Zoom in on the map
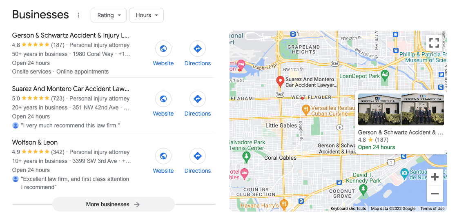This screenshot has height=223, width=457. (x=435, y=177)
